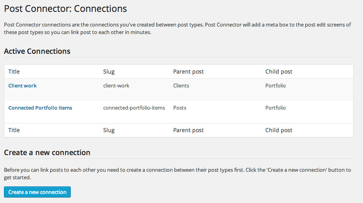Viewport: 363px width, 203px height.
Task: Click the Active Connections section heading
Action: (37, 51)
